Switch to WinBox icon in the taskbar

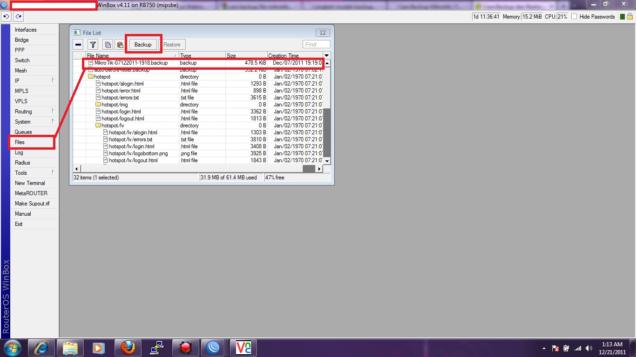pos(213,348)
